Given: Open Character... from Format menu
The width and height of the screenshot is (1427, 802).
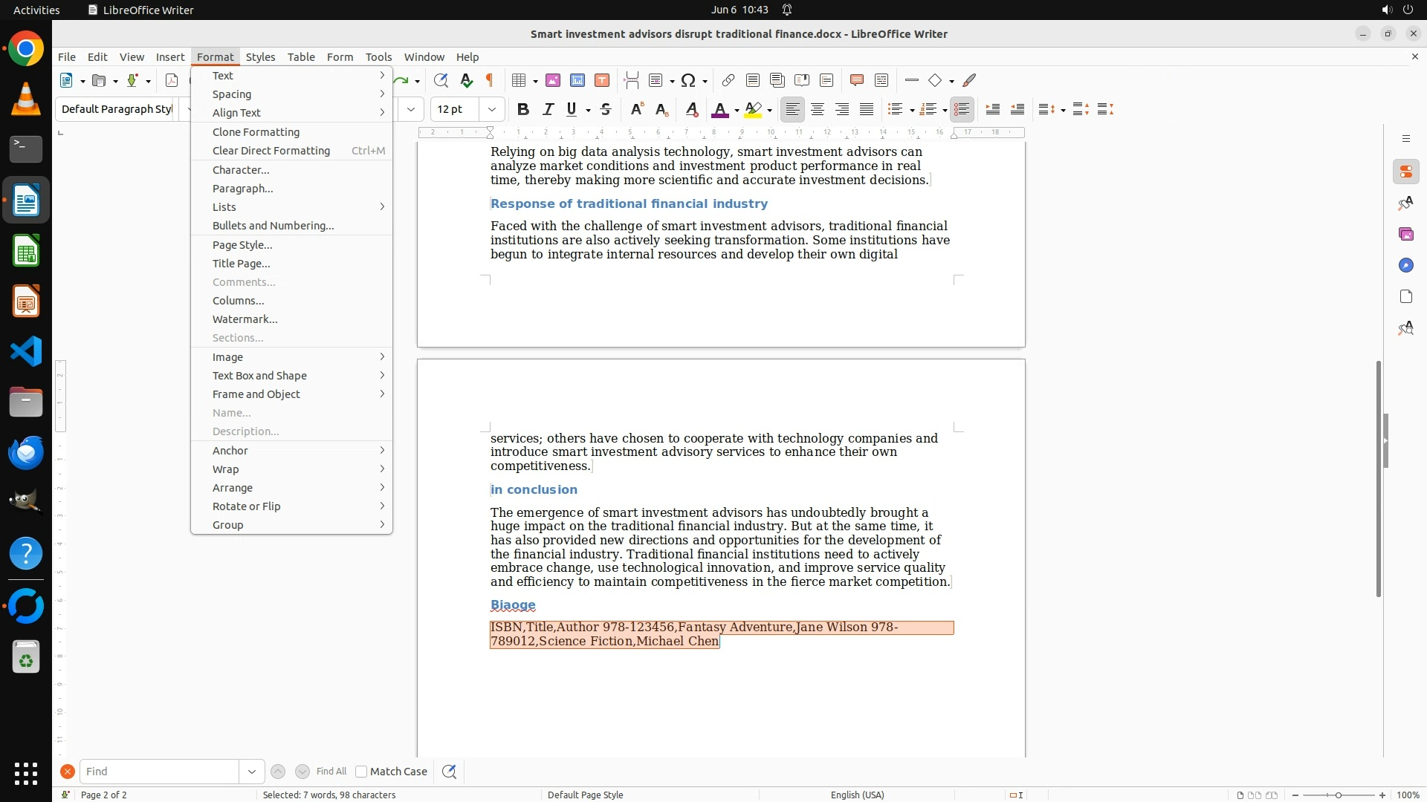Looking at the screenshot, I should tap(241, 170).
